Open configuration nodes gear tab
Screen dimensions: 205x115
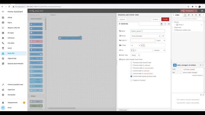(x=196, y=15)
